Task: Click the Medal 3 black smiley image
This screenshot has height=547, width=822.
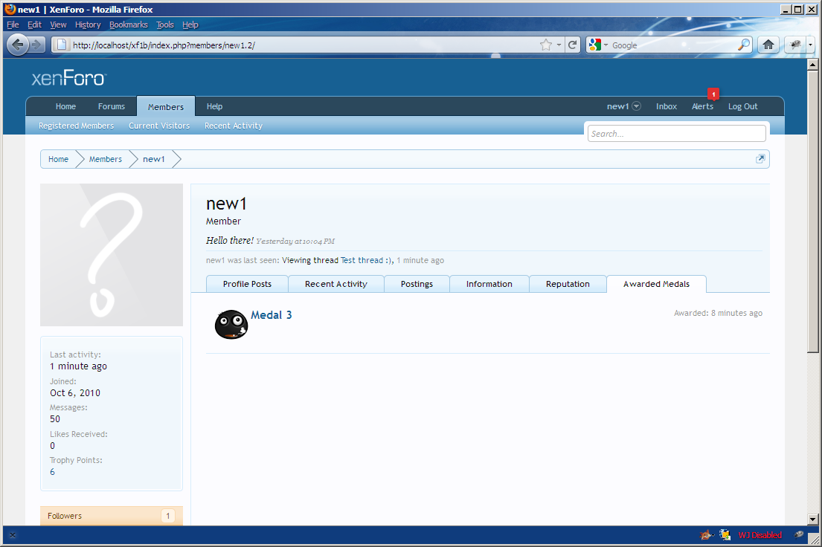Action: (x=231, y=324)
